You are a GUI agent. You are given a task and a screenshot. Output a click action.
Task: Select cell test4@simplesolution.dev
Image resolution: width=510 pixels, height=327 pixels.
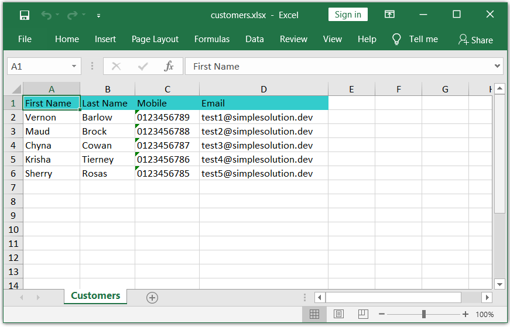click(263, 159)
